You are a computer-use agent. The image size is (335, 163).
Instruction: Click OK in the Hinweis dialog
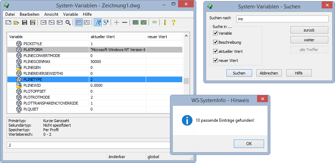coord(249,143)
